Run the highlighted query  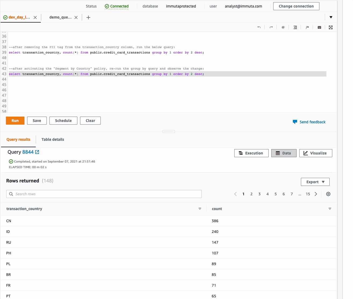tap(15, 121)
